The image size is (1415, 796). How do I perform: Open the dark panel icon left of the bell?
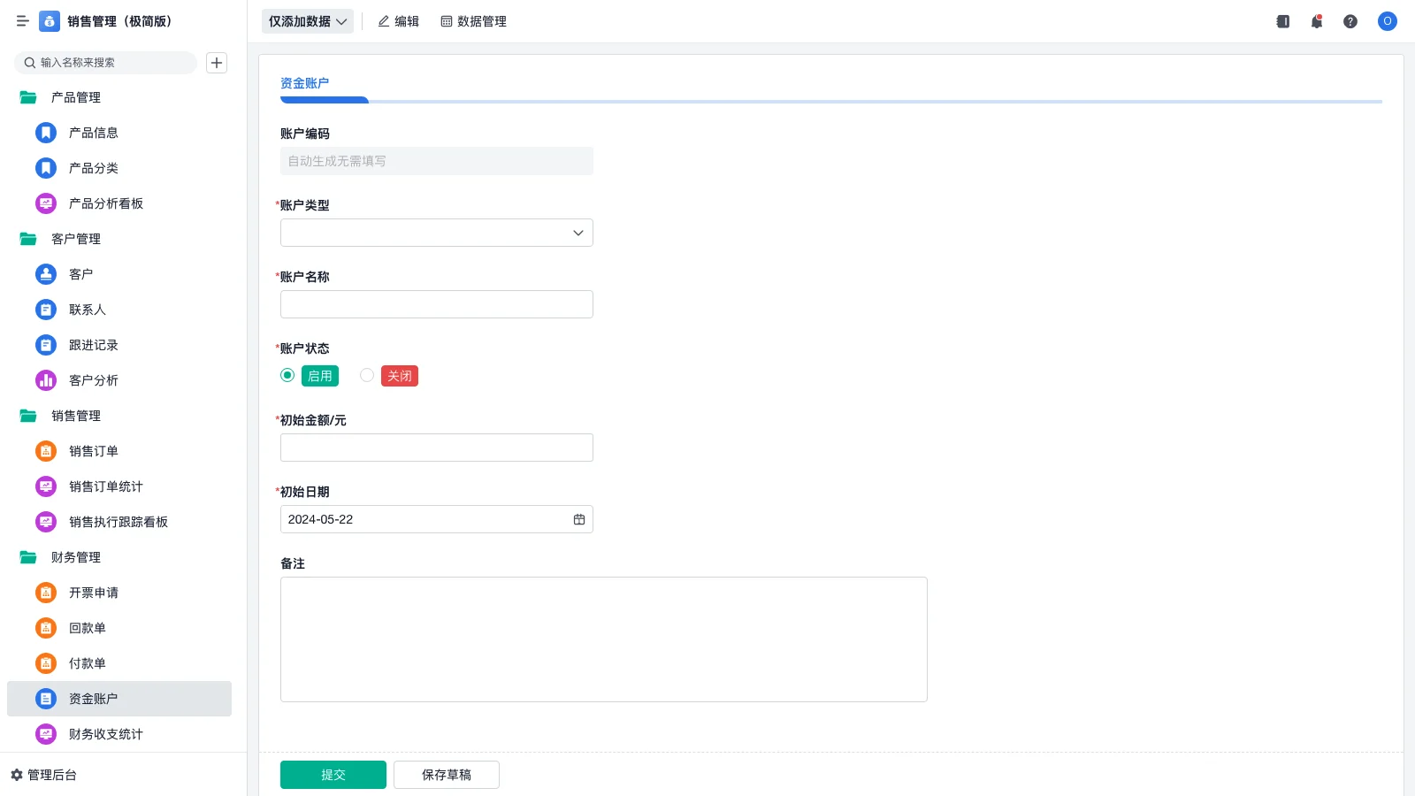point(1283,21)
